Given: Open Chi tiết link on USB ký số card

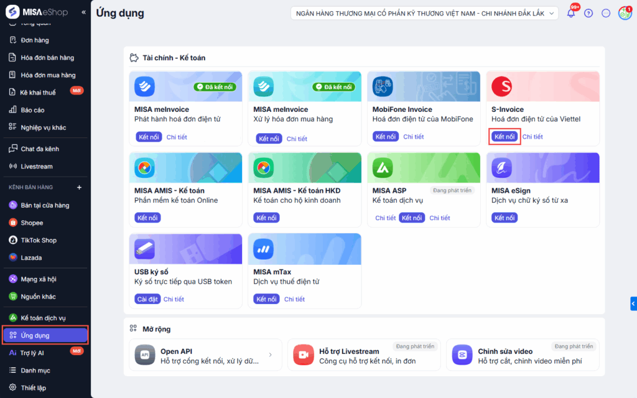Looking at the screenshot, I should (x=174, y=299).
